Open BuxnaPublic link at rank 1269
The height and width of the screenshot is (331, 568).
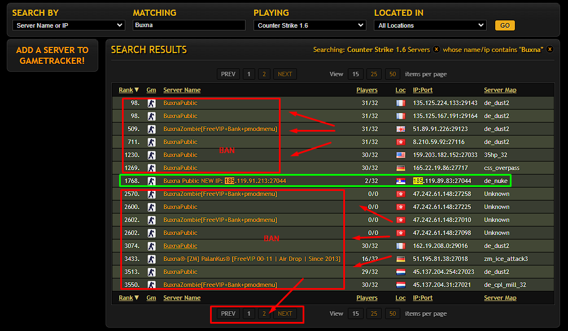coord(181,168)
